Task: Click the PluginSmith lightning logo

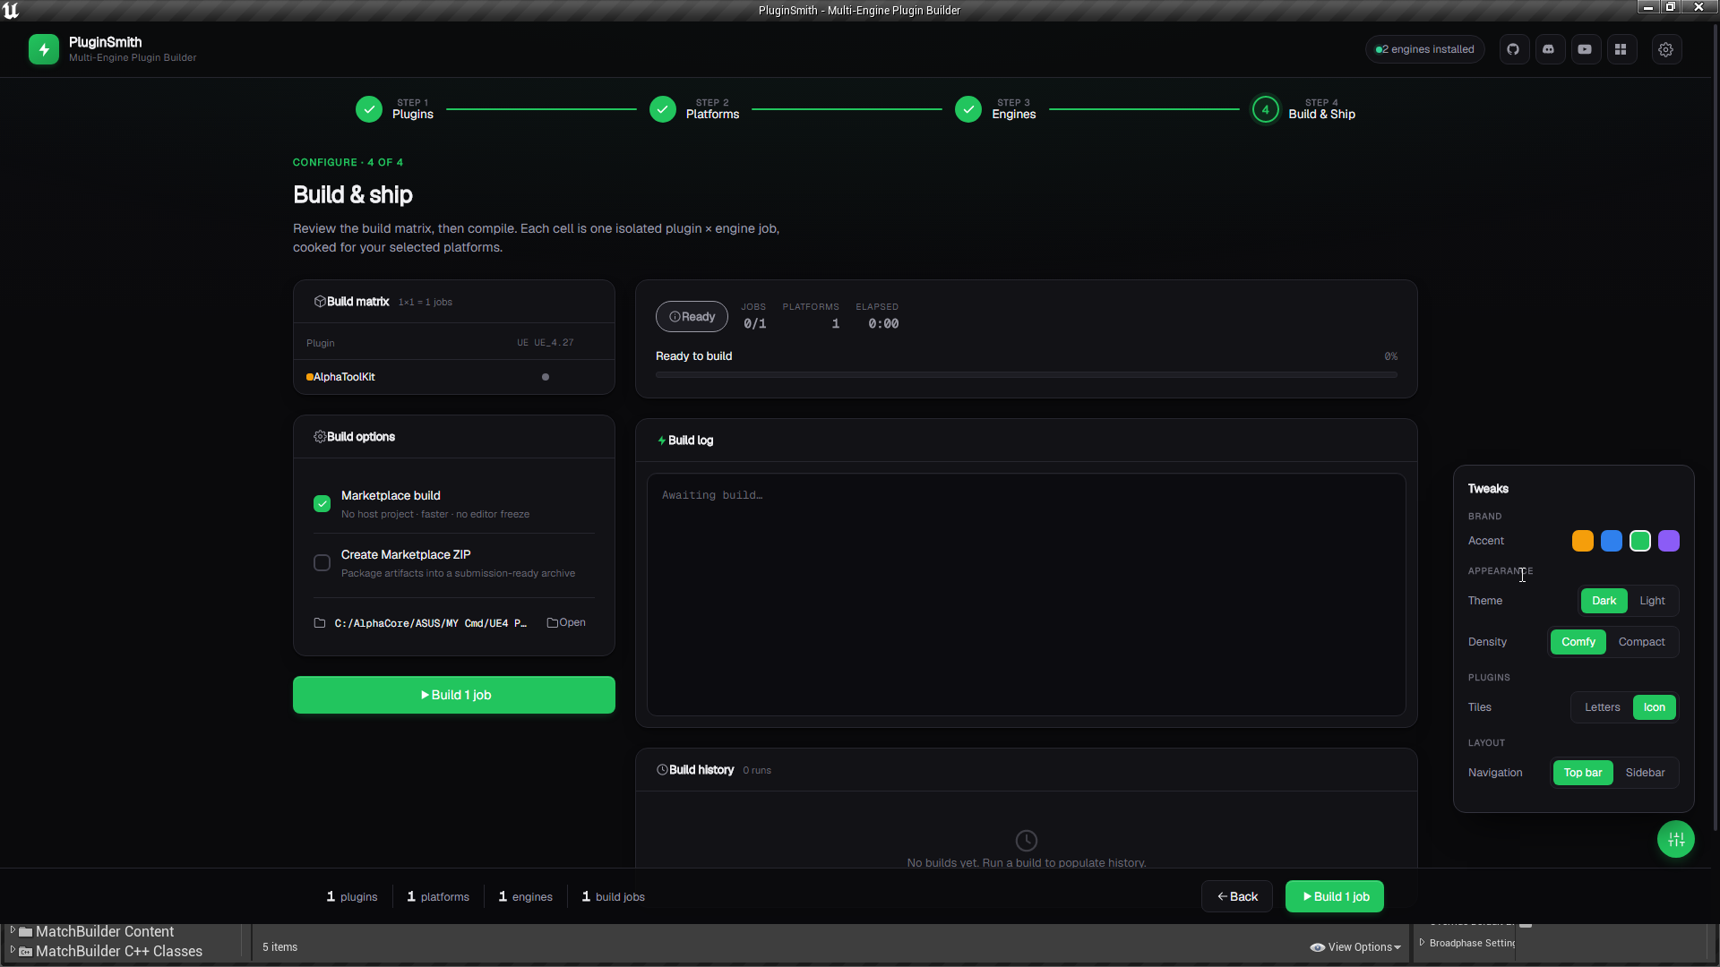Action: point(44,49)
